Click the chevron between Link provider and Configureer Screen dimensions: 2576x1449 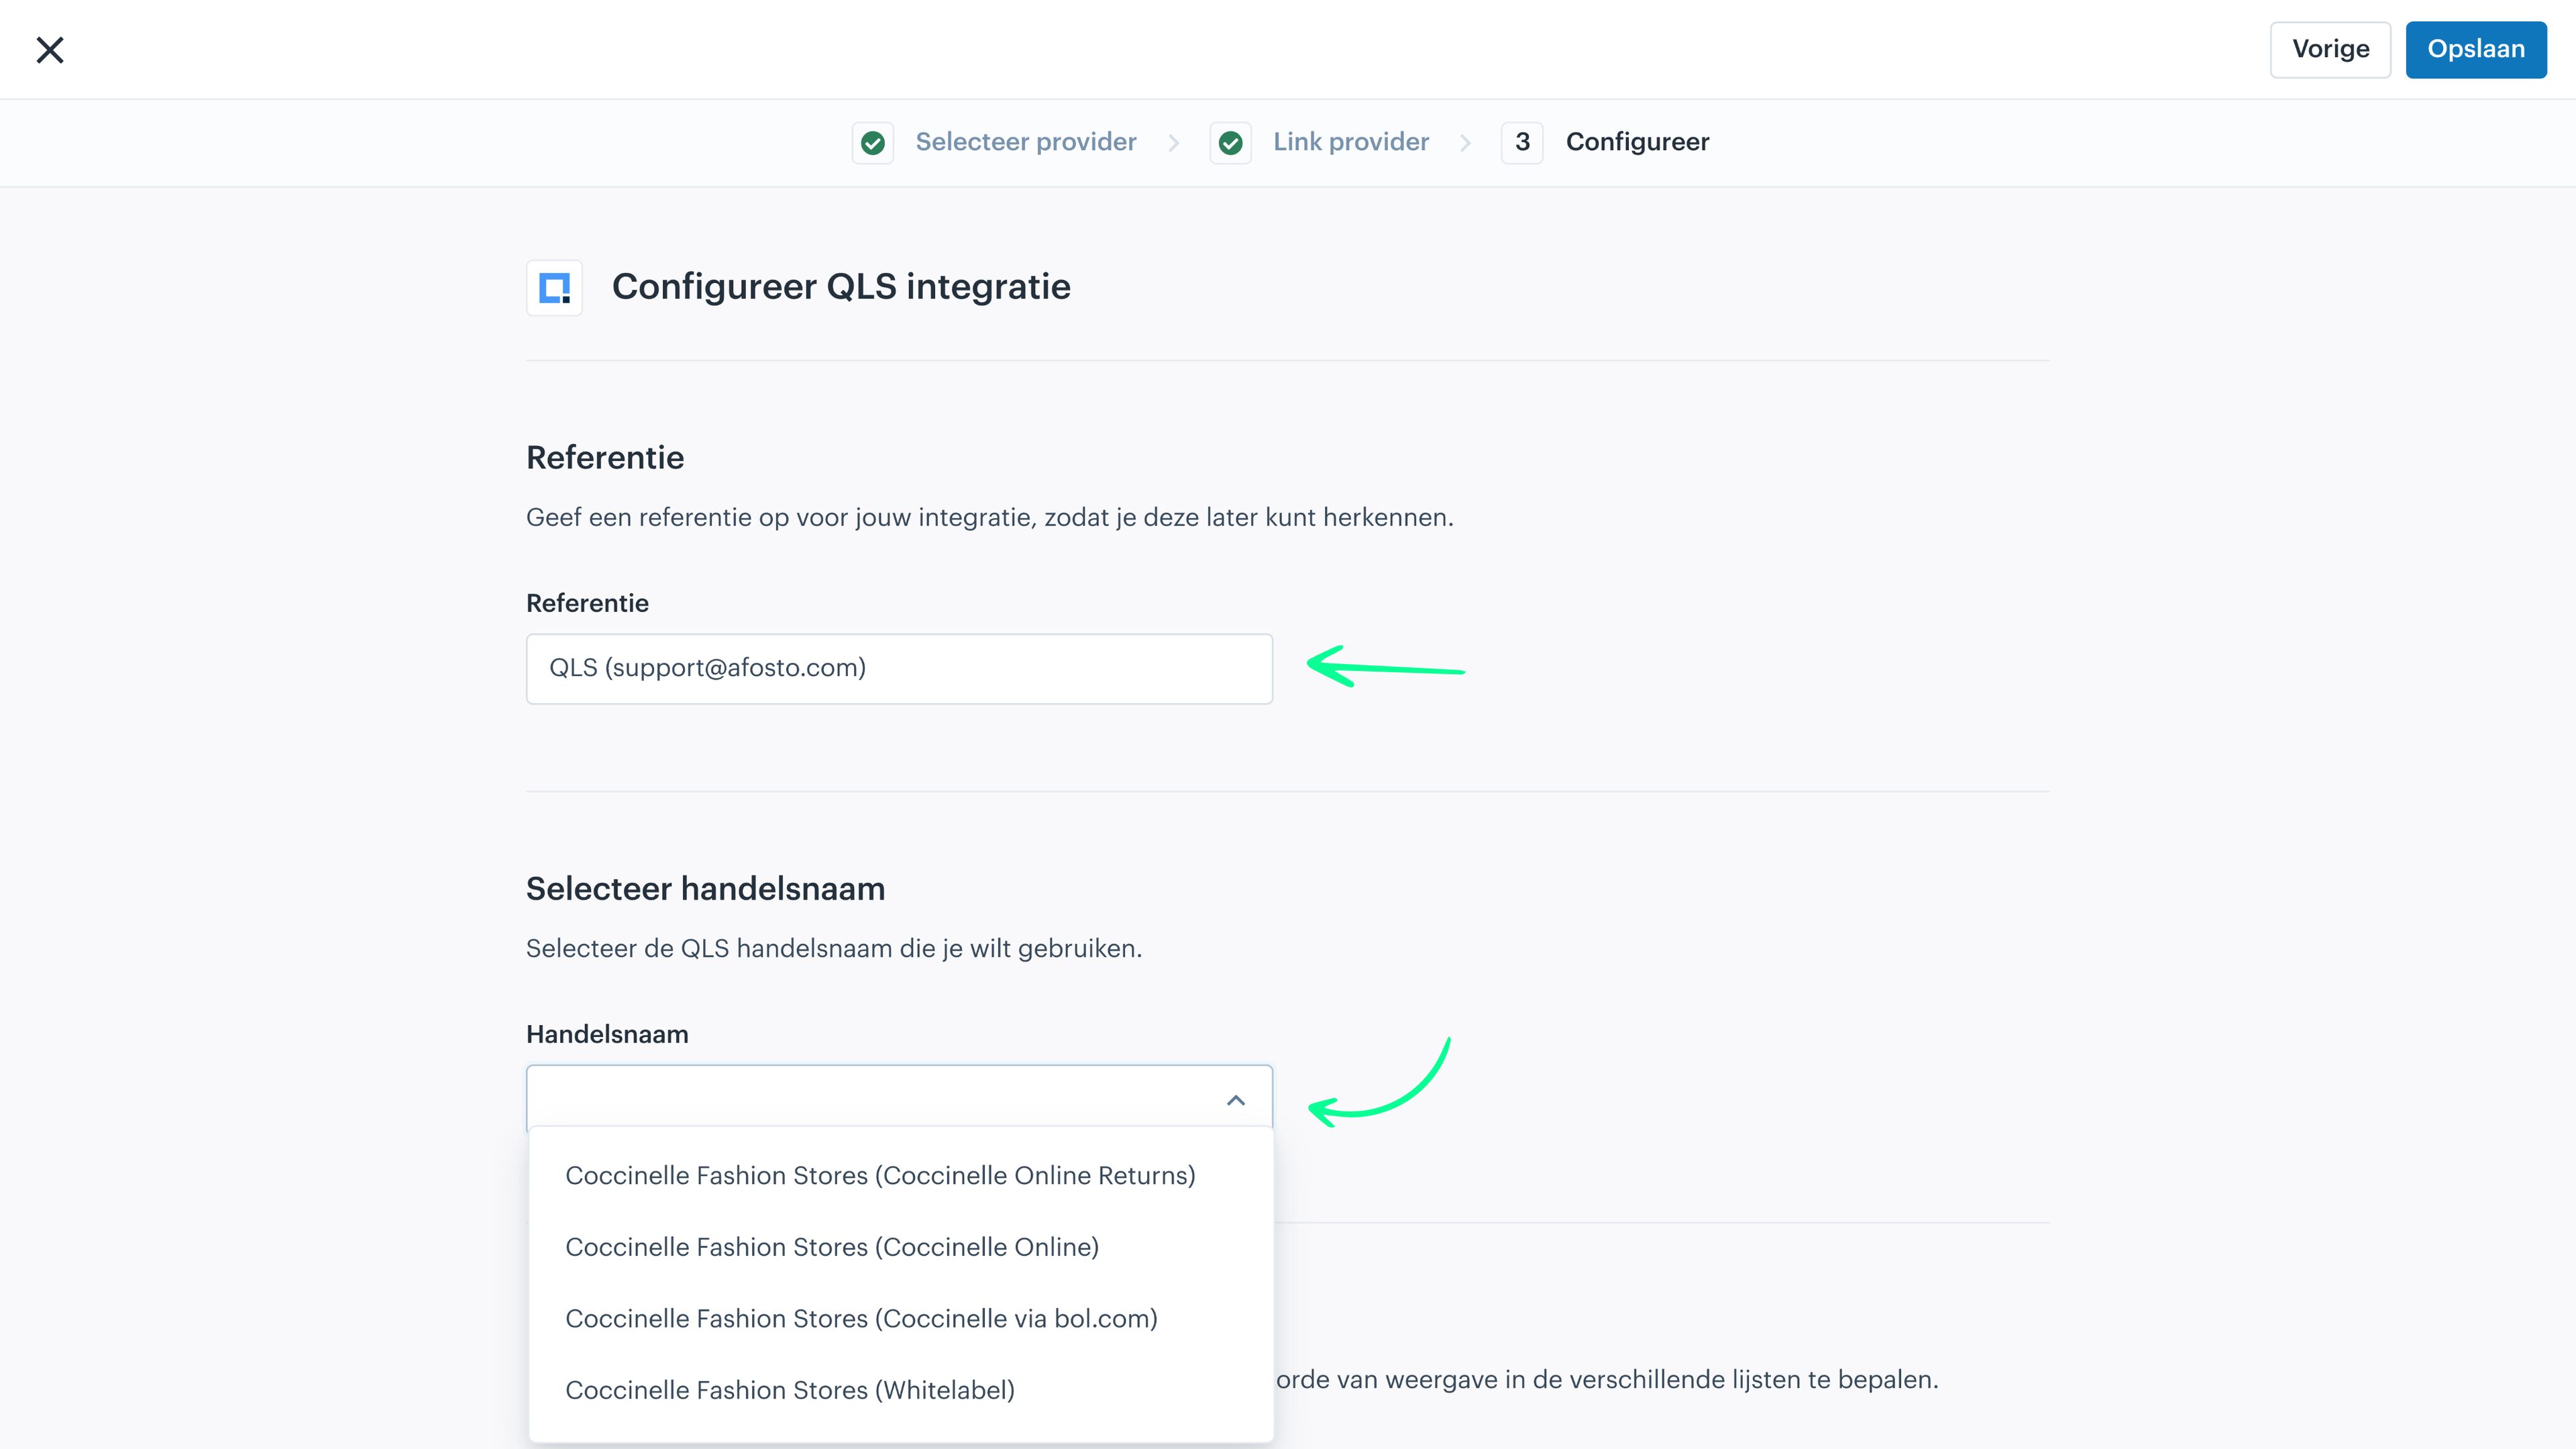(x=1465, y=143)
